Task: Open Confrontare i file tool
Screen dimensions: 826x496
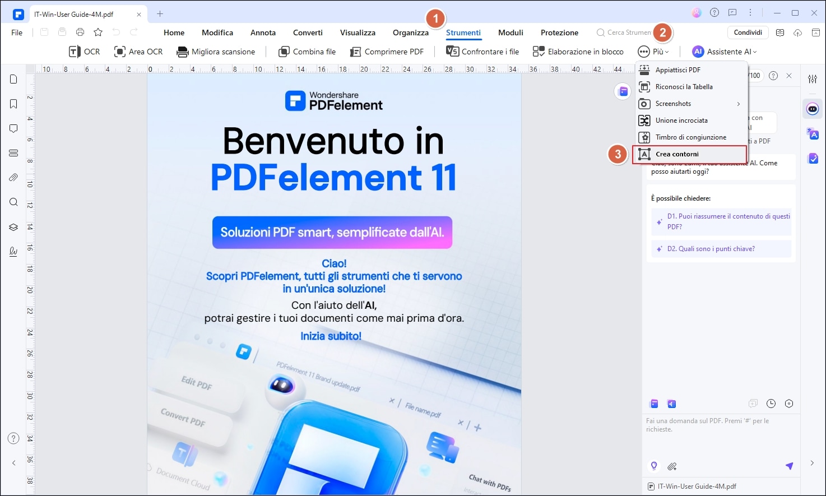Action: tap(482, 52)
